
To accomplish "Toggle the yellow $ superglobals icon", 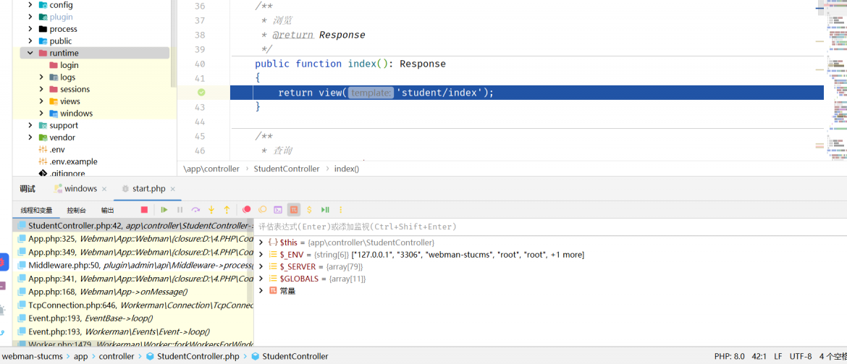I will coord(310,210).
